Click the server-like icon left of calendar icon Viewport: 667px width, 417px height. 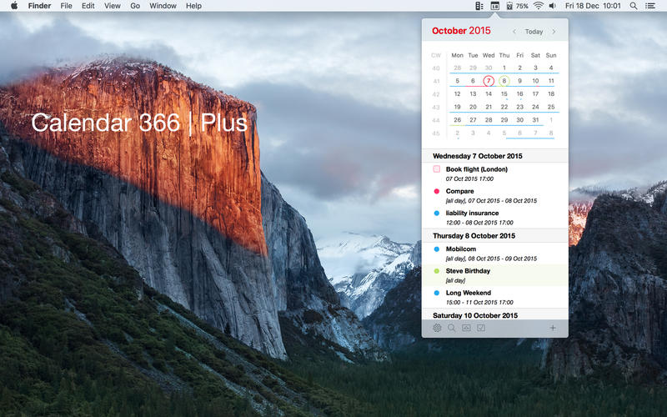pos(479,6)
